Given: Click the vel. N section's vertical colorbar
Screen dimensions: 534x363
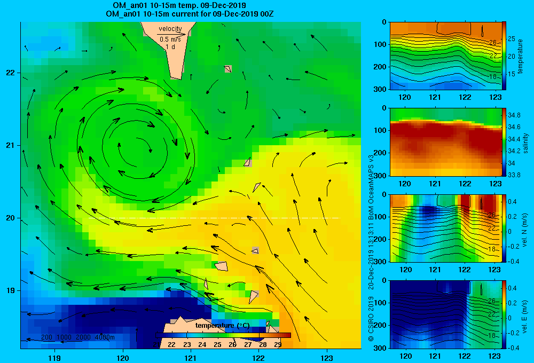Looking at the screenshot, I should click(504, 228).
